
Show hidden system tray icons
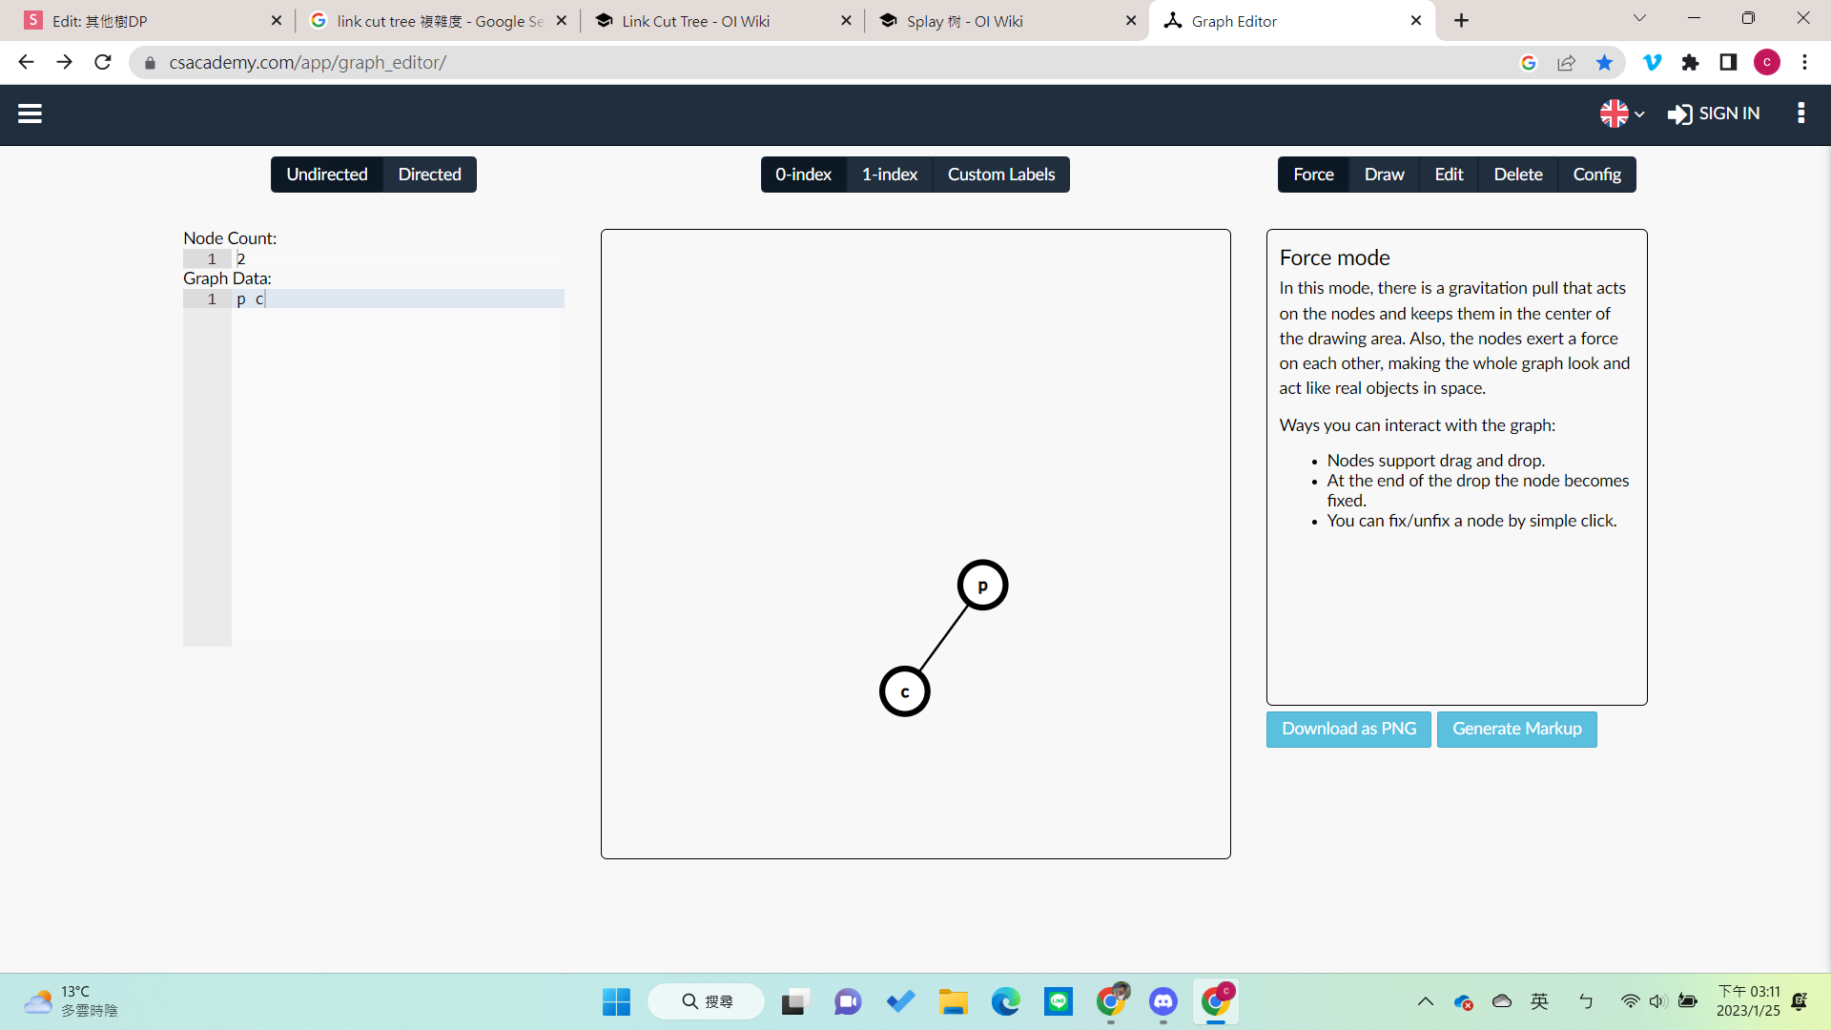[1425, 1001]
